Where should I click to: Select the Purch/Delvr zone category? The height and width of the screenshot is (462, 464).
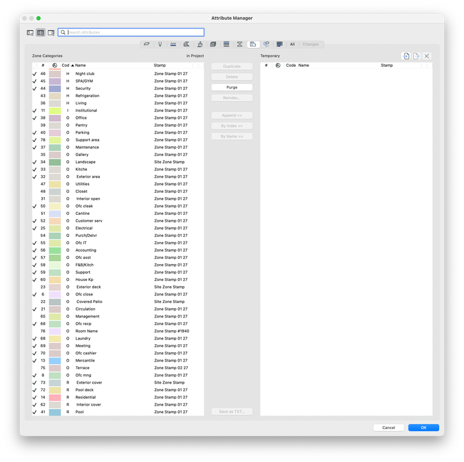pos(118,236)
